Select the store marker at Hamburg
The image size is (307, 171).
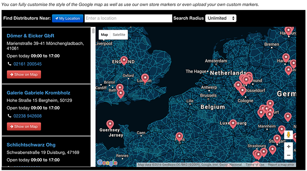(289, 31)
